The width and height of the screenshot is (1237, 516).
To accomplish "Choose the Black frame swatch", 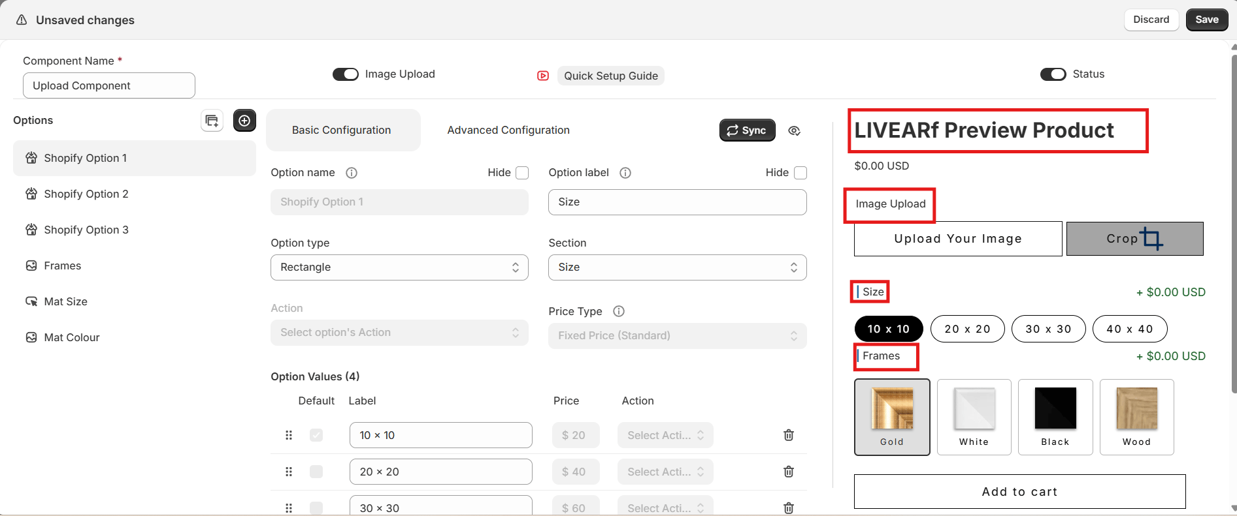I will tap(1055, 417).
